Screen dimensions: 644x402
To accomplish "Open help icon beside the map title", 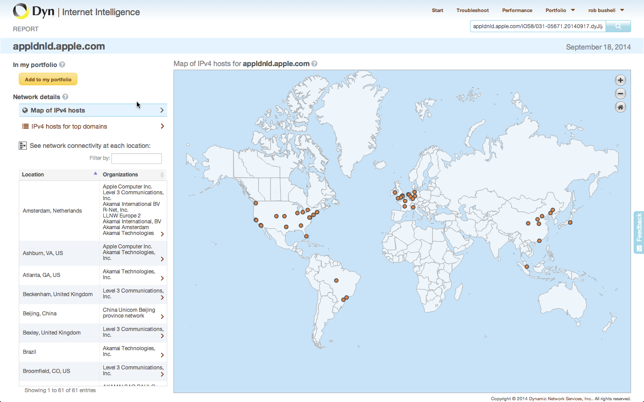I will tap(314, 64).
